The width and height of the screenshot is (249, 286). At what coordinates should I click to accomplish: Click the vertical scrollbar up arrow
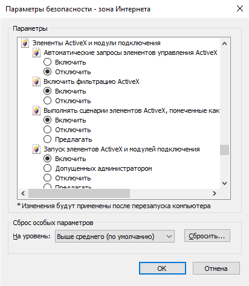pyautogui.click(x=224, y=43)
